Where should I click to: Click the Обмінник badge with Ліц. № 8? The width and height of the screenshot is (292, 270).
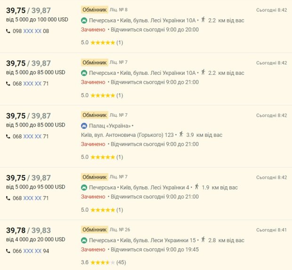click(x=94, y=9)
